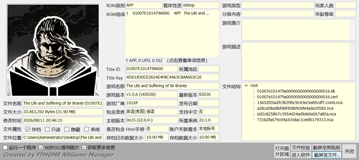Click the empty 所属地区 field
Image resolution: width=359 pixels, height=160 pixels.
coord(209,69)
